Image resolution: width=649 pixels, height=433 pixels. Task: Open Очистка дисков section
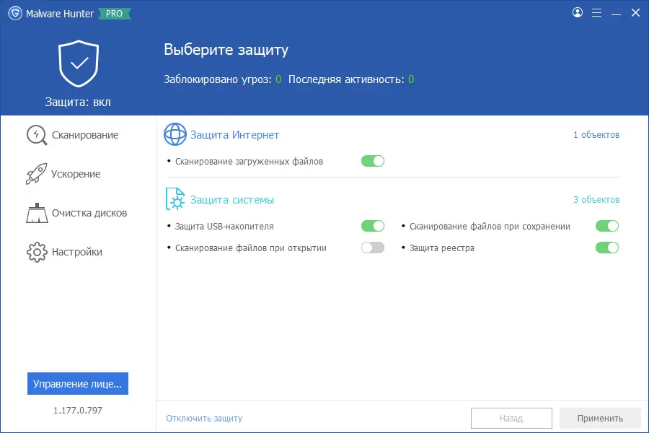tap(89, 213)
